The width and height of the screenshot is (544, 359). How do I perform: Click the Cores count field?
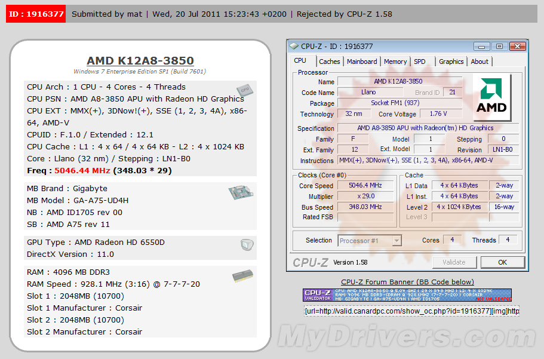(453, 240)
